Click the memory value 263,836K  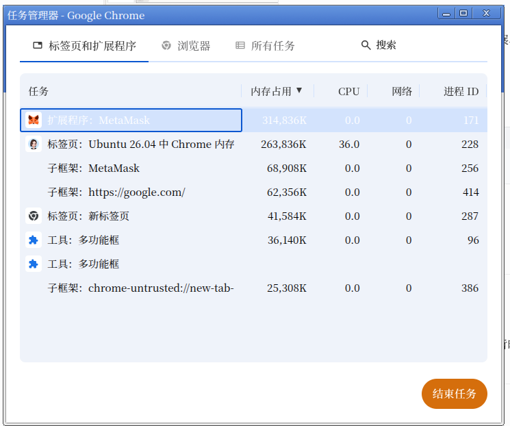click(283, 145)
